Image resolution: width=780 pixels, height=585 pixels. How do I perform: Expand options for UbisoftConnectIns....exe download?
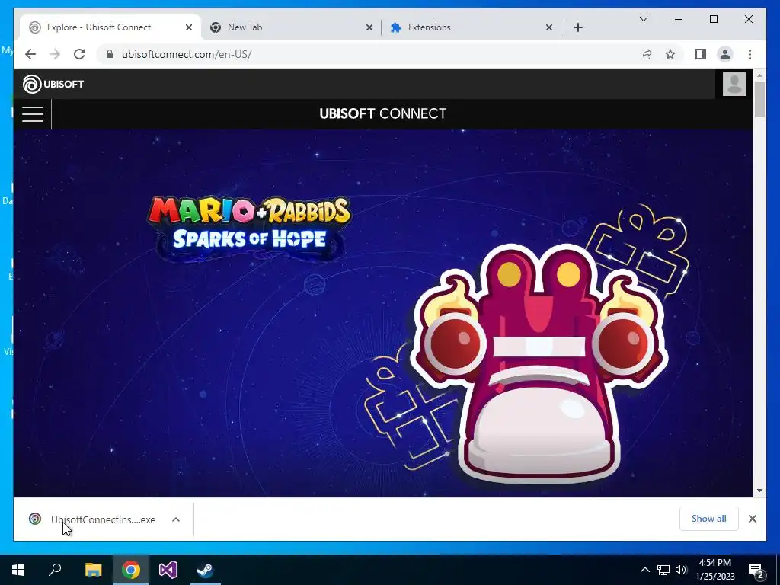tap(176, 519)
